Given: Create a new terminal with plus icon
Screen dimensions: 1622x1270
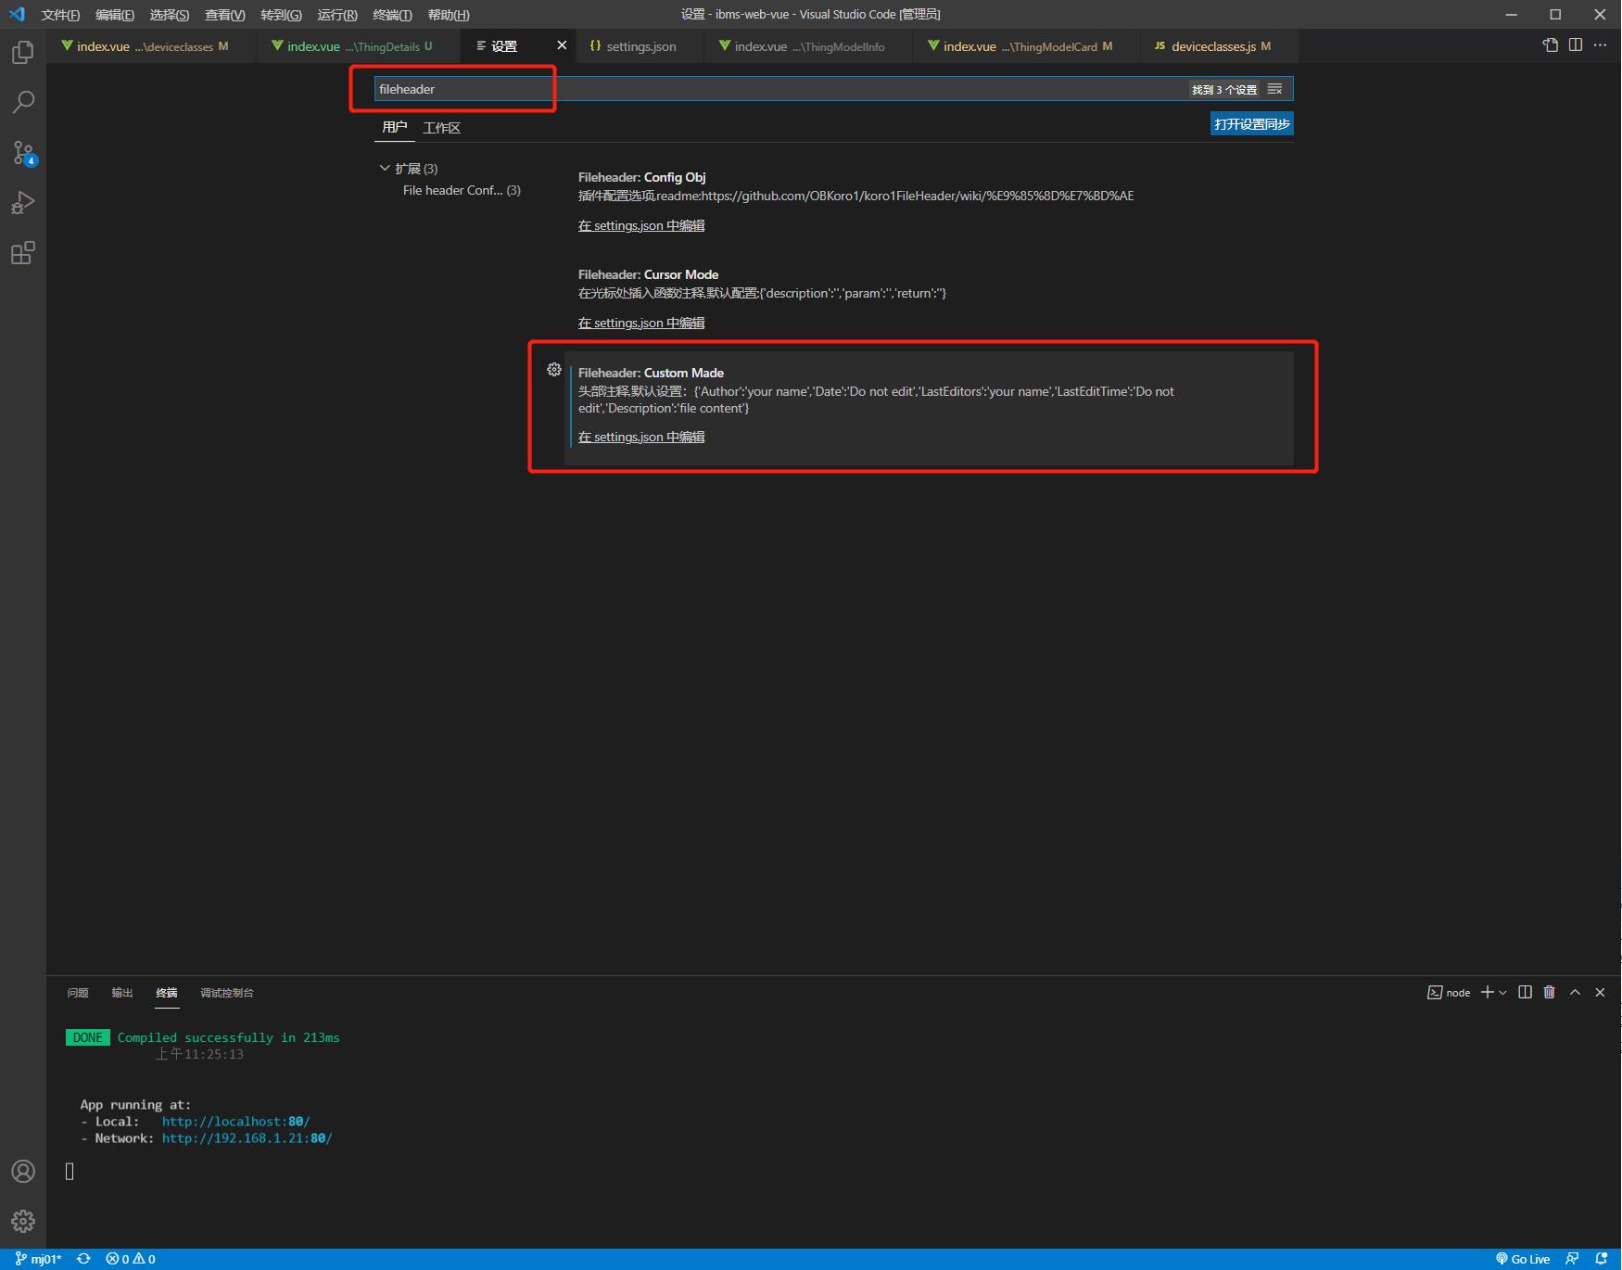Looking at the screenshot, I should click(1487, 992).
